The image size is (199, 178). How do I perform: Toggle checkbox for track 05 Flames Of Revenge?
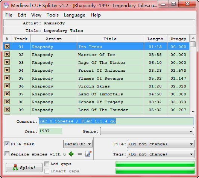[7, 78]
